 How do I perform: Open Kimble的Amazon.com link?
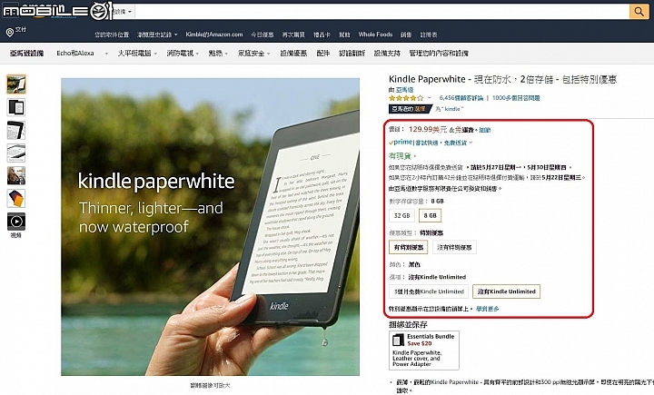(214, 35)
